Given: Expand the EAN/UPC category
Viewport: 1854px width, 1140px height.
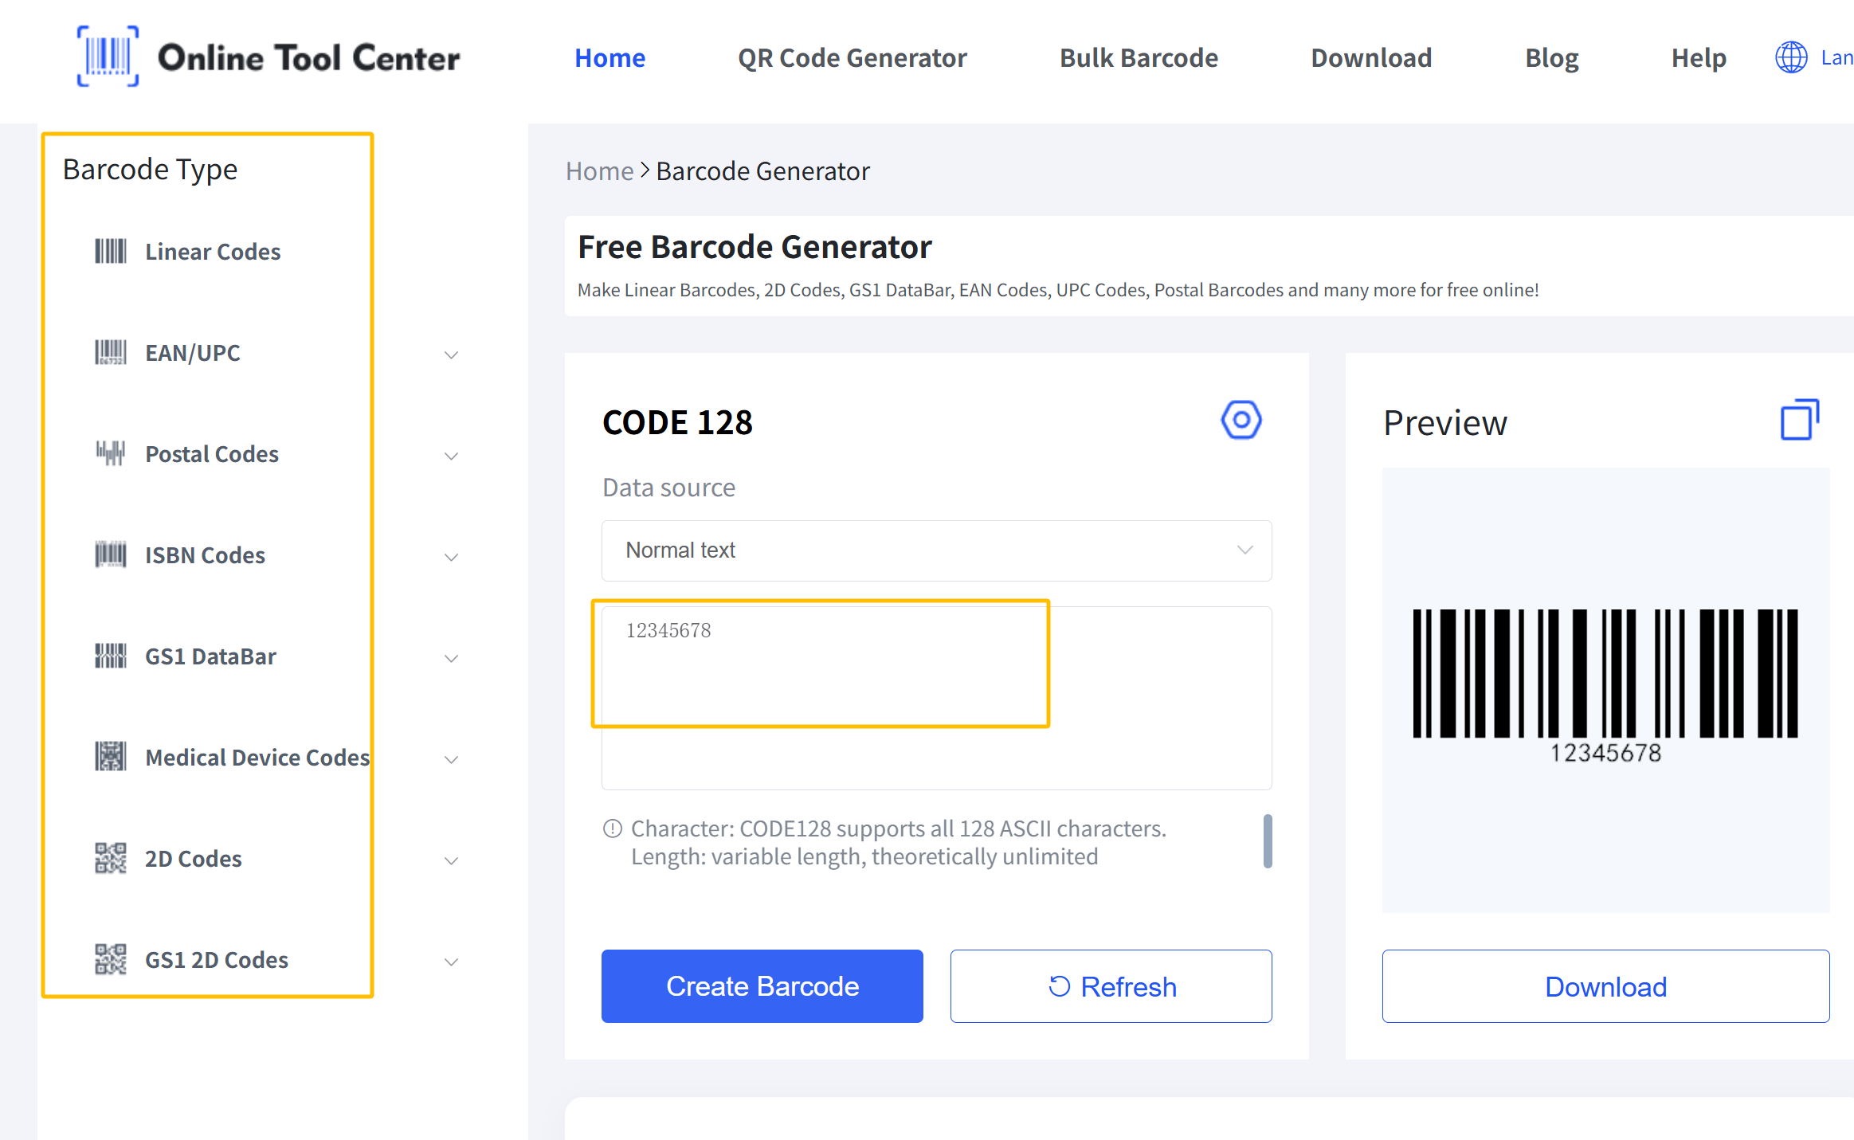Looking at the screenshot, I should click(x=451, y=355).
